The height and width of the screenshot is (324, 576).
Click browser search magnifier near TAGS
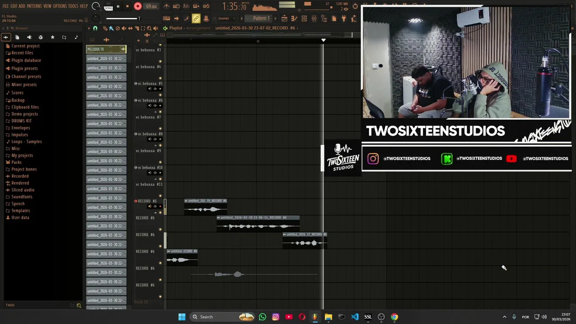coord(79,306)
